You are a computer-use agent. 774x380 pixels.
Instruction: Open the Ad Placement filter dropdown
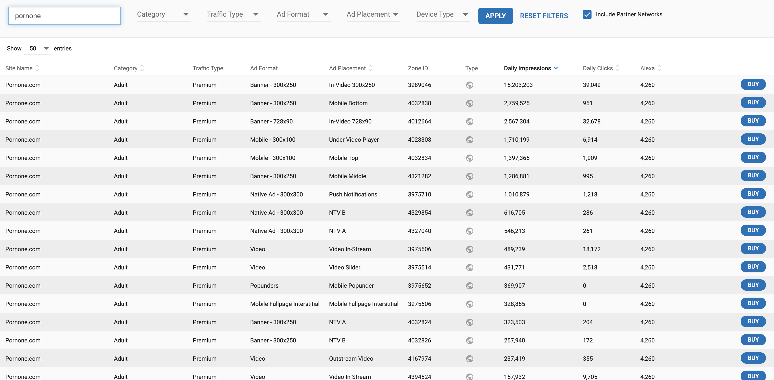pyautogui.click(x=373, y=14)
